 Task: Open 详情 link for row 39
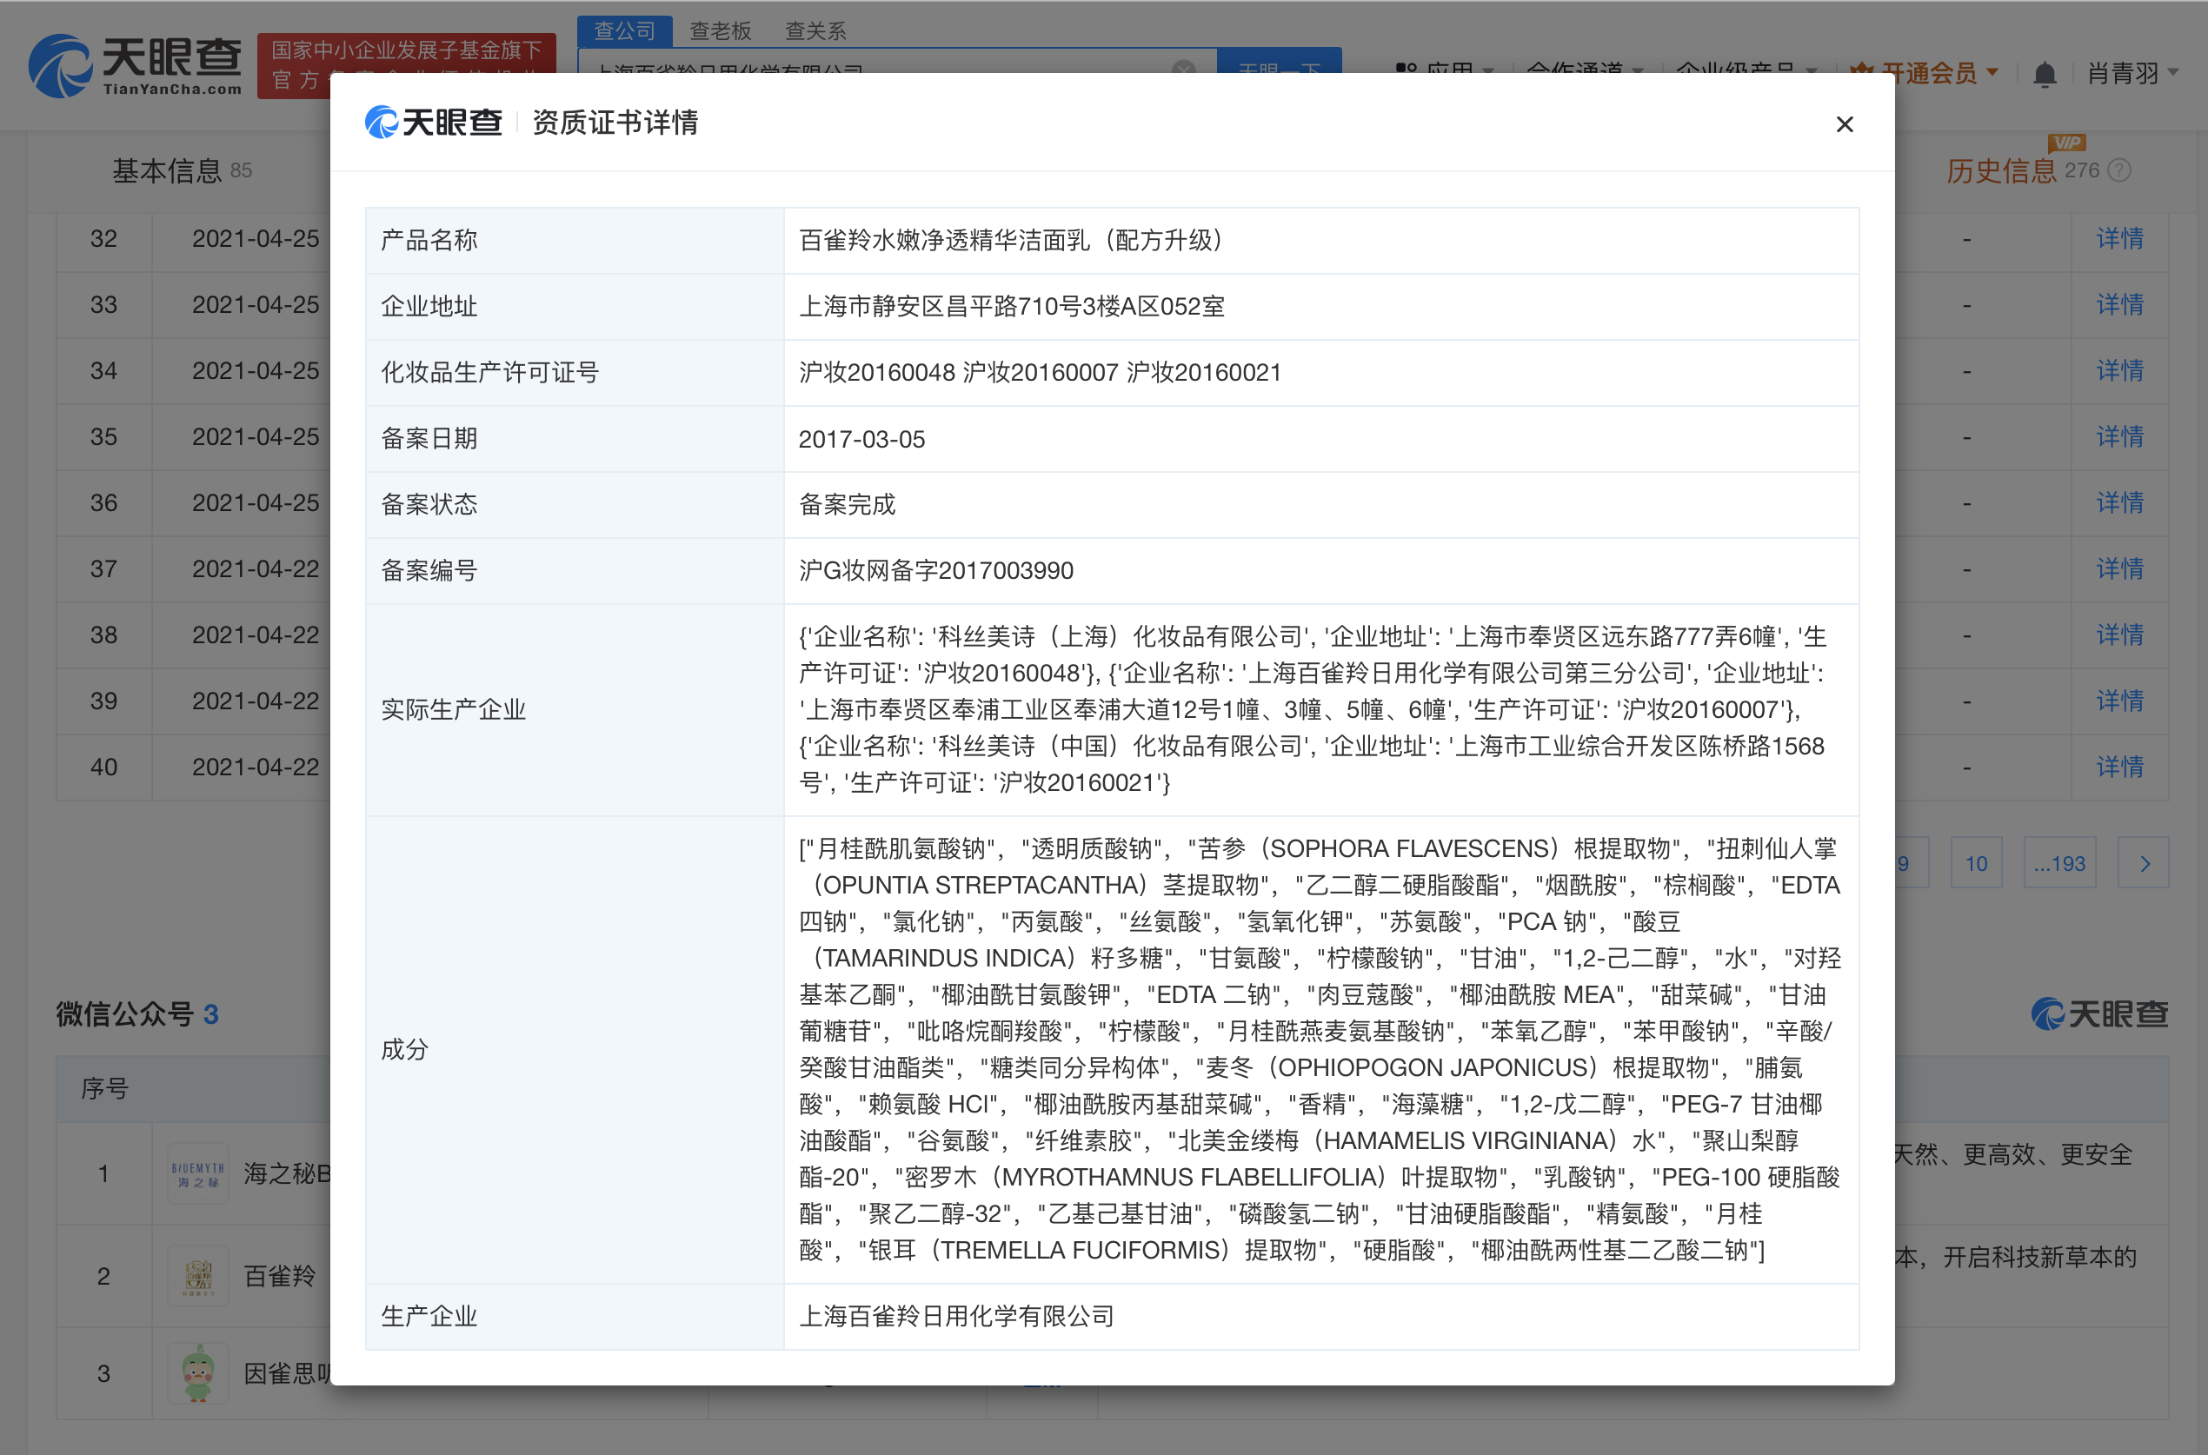pyautogui.click(x=2120, y=701)
